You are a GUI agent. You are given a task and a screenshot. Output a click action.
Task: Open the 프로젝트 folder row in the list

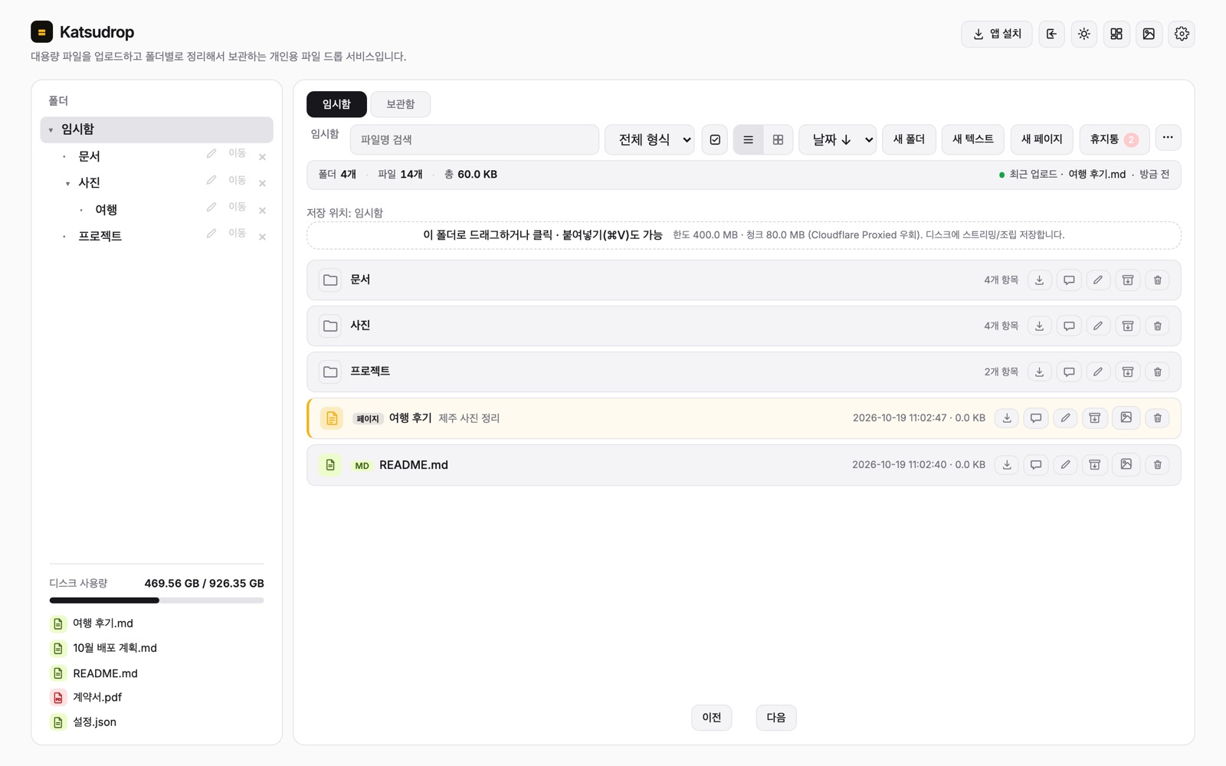tap(744, 372)
